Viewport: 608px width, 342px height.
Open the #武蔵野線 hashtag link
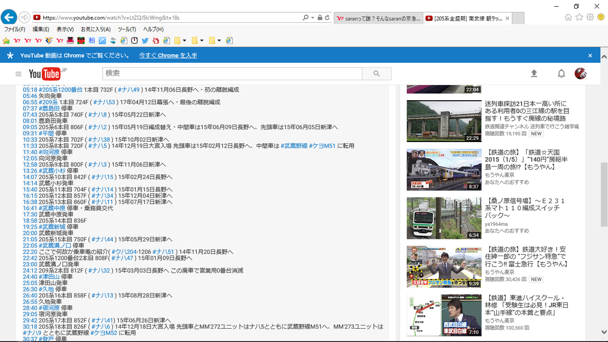point(294,146)
